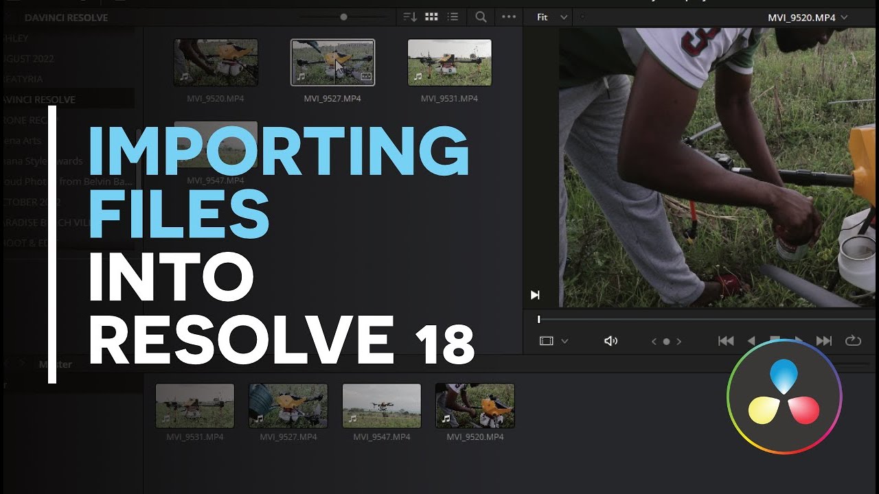Jump to first frame of clip
This screenshot has width=879, height=494.
726,341
